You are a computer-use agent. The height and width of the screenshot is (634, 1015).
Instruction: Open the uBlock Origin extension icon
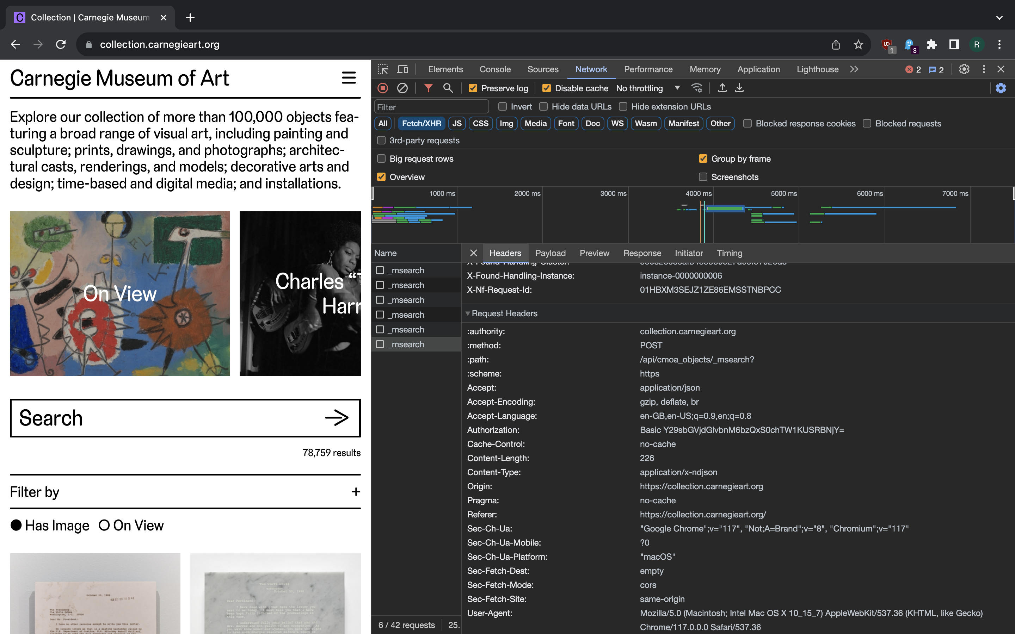tap(887, 45)
